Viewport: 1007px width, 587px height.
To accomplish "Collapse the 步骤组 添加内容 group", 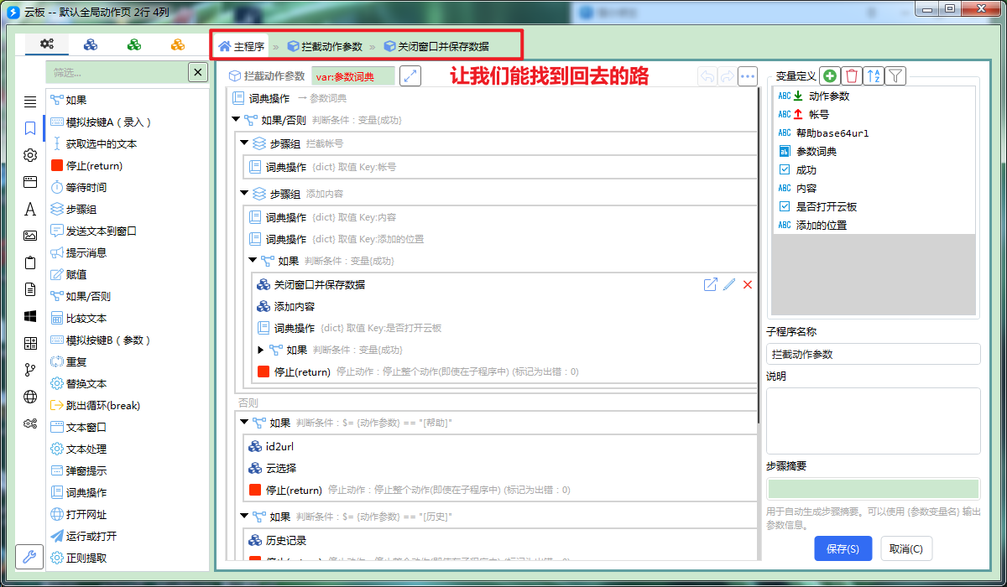I will point(245,194).
